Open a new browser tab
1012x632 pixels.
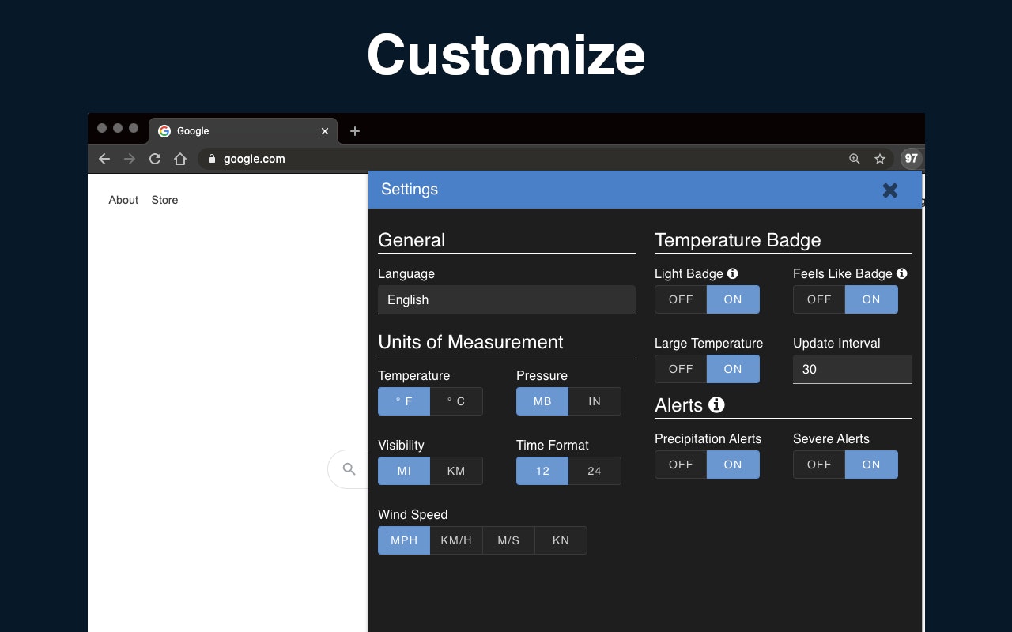tap(354, 131)
